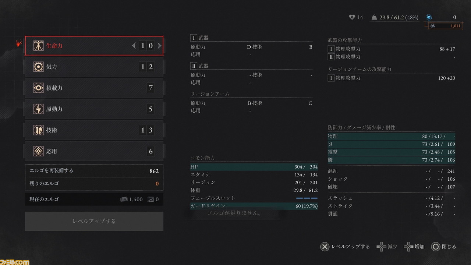Select the 原動力 row value 5
The height and width of the screenshot is (265, 471).
coord(150,109)
